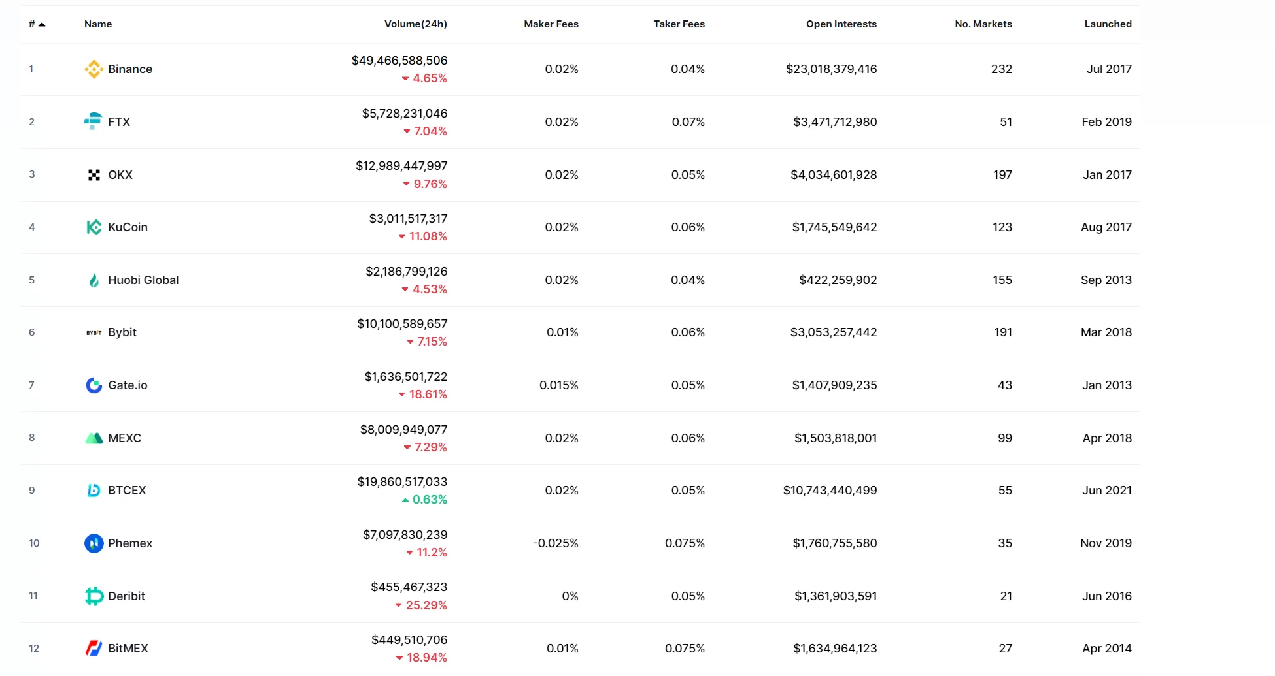Screen dimensions: 1275x676
Task: Click the BitMEX logo icon
Action: [x=93, y=649]
